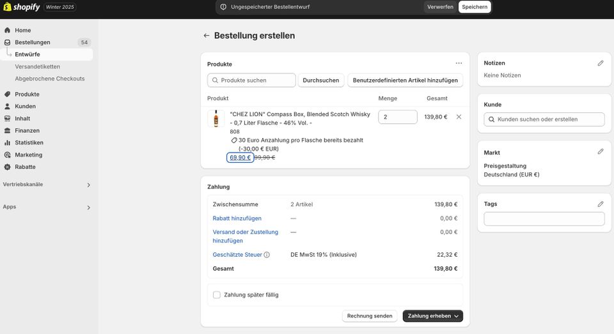The width and height of the screenshot is (614, 334).
Task: Edit Markt with the pencil icon
Action: coord(601,151)
